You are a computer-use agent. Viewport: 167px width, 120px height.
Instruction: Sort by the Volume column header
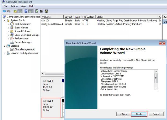(52, 17)
